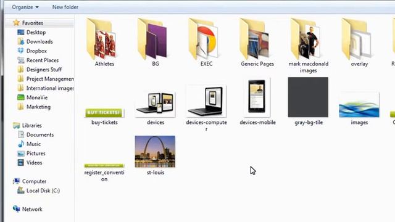Screen dimensions: 395x222
Task: Select the register_convention image file
Action: tap(104, 173)
